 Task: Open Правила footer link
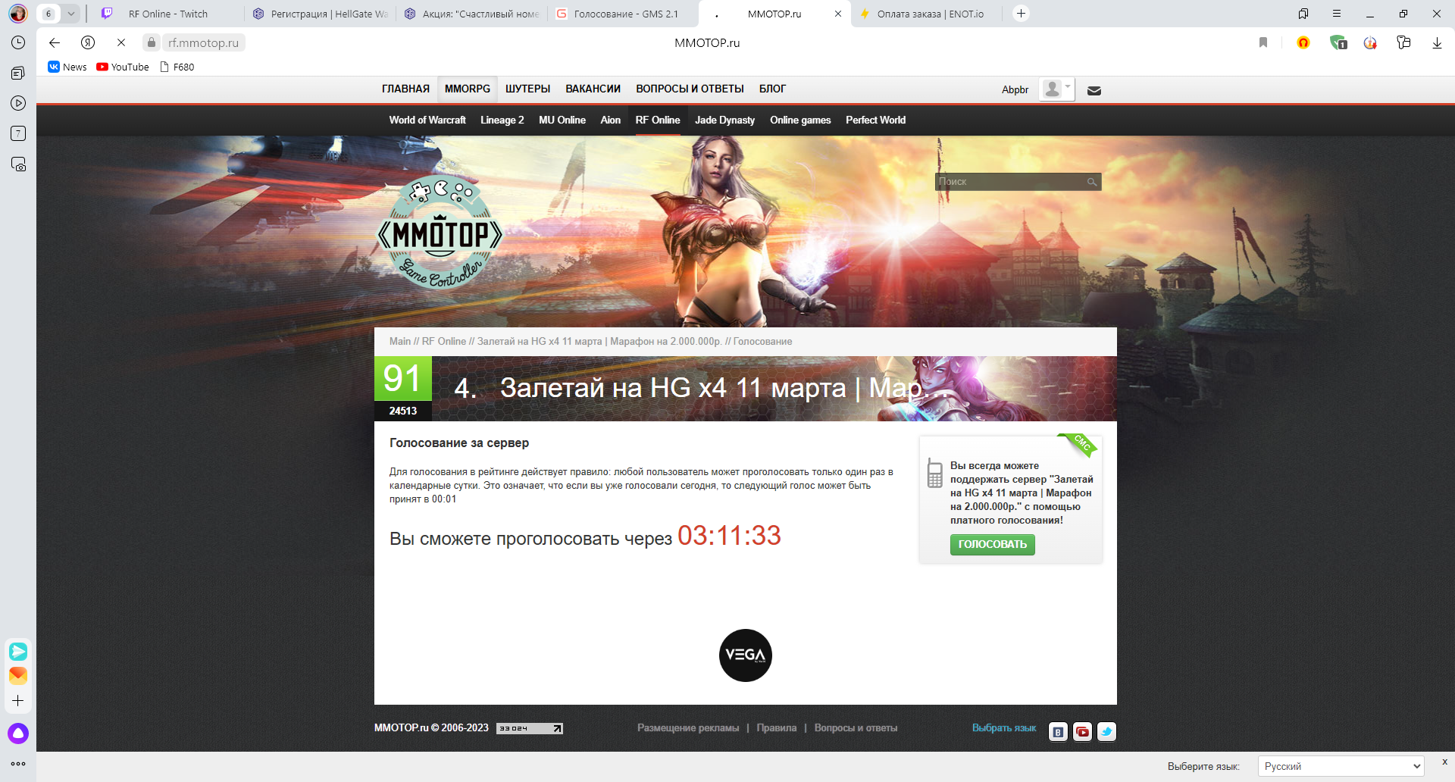777,728
